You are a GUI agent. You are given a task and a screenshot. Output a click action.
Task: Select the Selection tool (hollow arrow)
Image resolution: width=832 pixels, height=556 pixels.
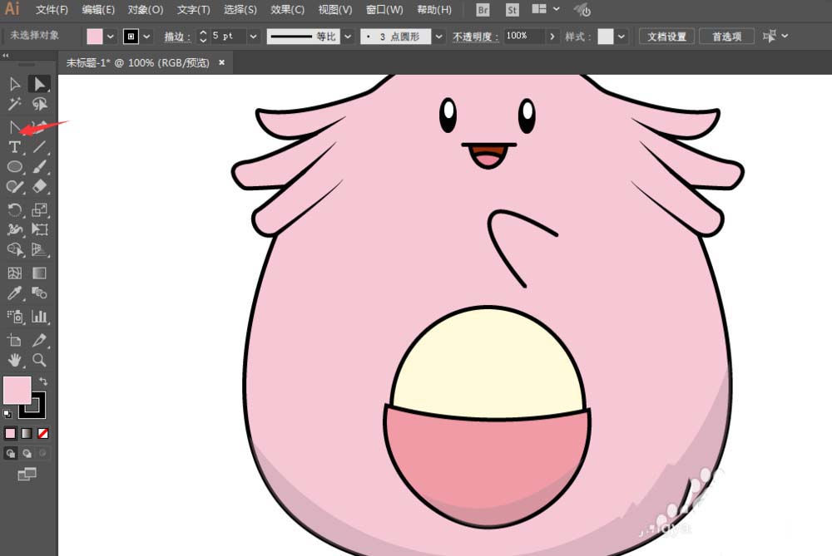pyautogui.click(x=14, y=84)
